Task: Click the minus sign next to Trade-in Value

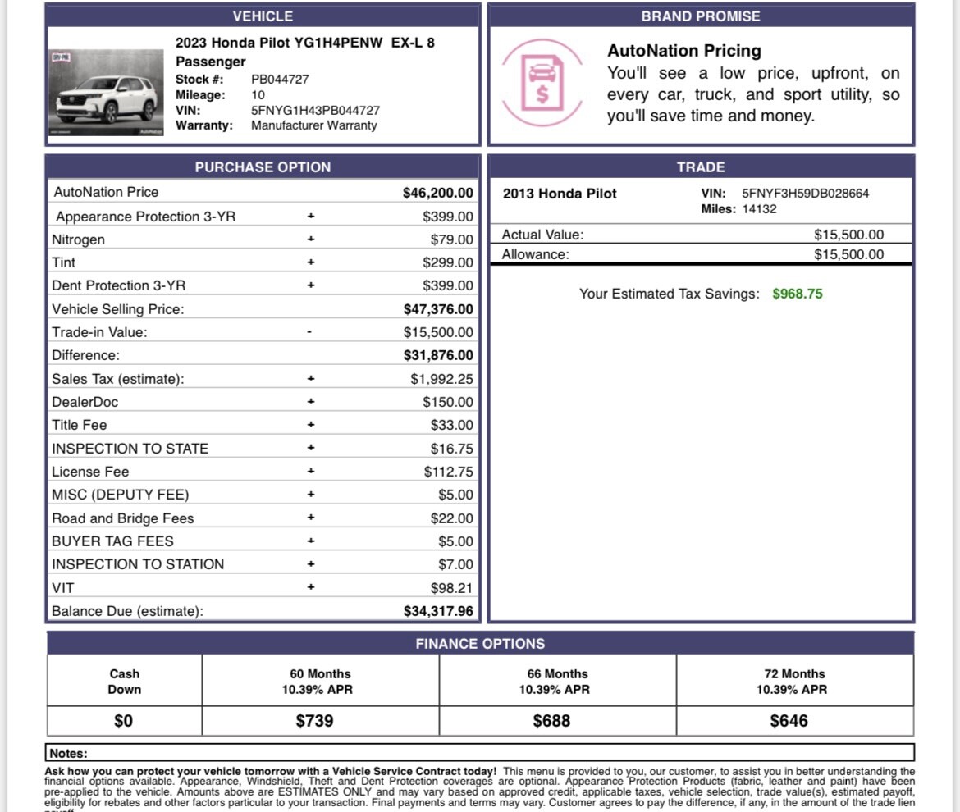Action: point(309,332)
